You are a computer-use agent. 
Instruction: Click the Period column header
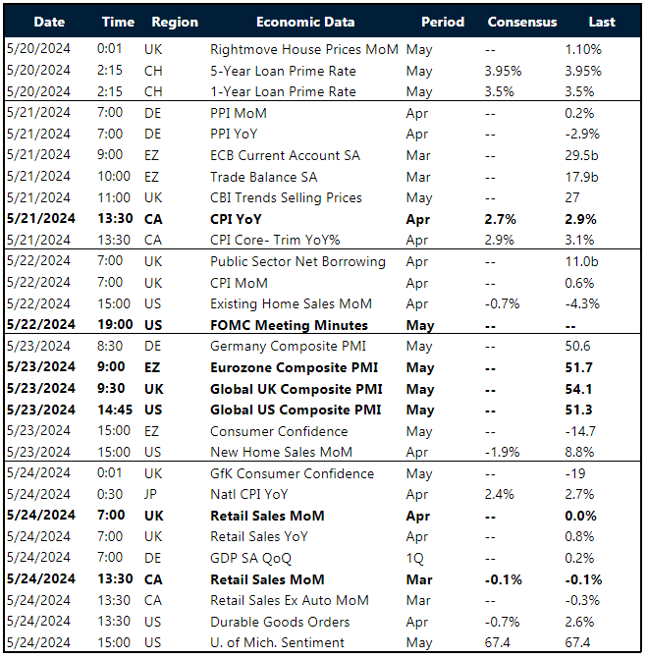(x=444, y=22)
